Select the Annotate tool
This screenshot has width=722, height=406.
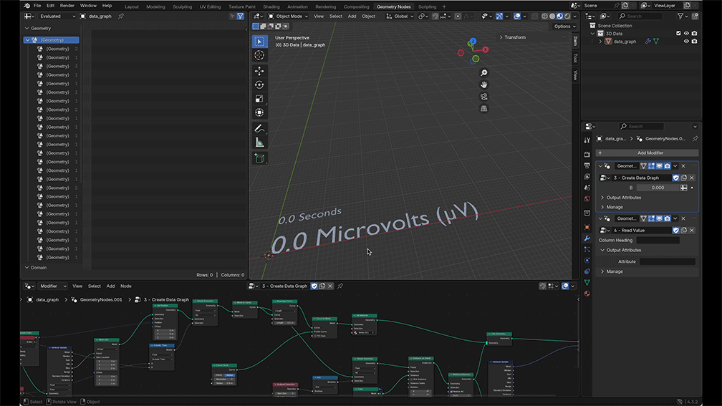click(260, 128)
